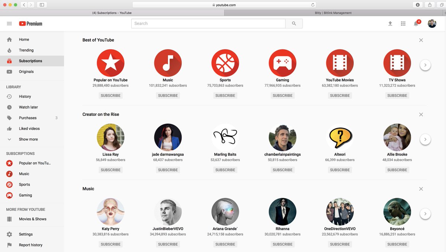Viewport: 446px width, 252px height.
Task: Select Subscriptions in the sidebar
Action: click(x=32, y=61)
